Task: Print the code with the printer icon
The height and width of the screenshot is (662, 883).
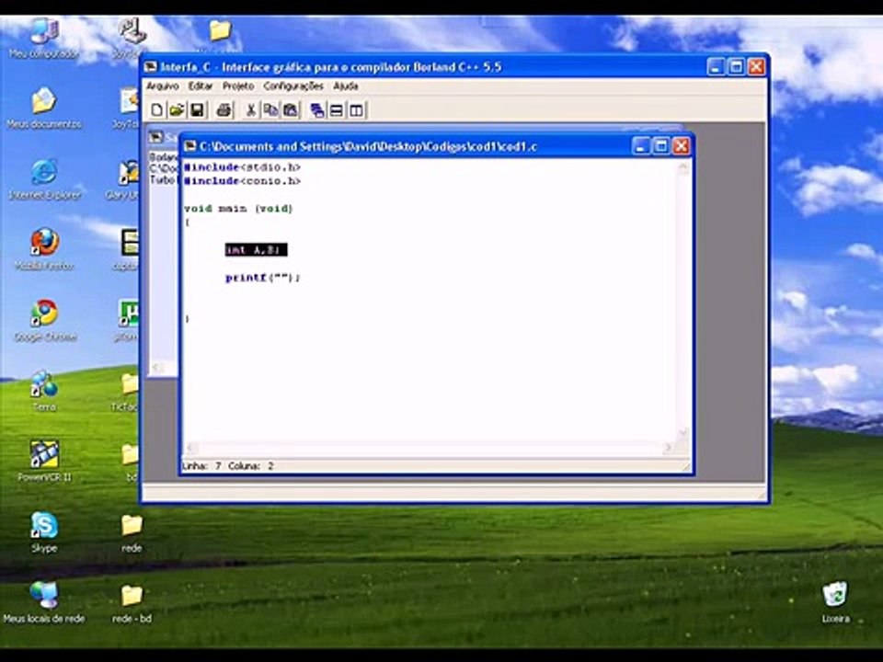Action: 224,110
